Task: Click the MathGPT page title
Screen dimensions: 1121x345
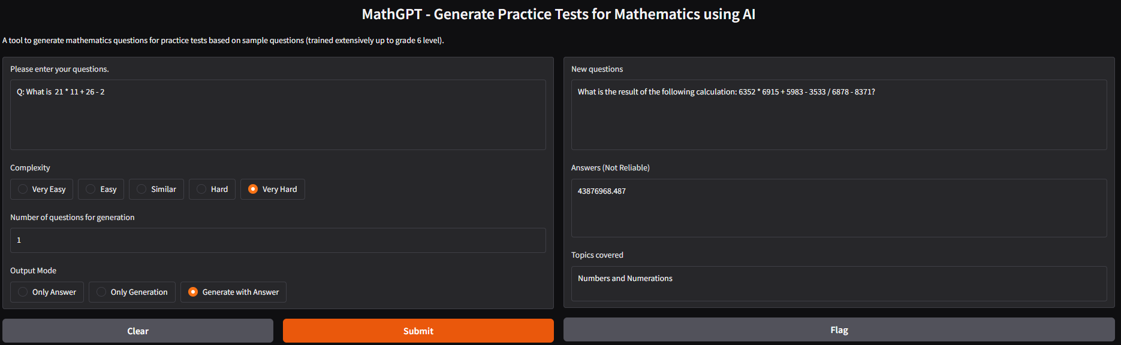Action: click(559, 14)
